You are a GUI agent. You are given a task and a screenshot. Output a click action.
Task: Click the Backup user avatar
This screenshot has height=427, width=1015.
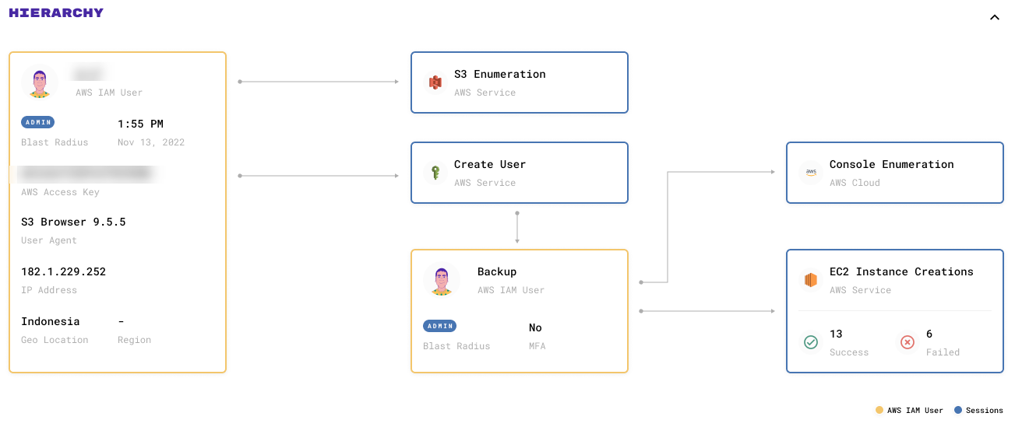click(442, 280)
